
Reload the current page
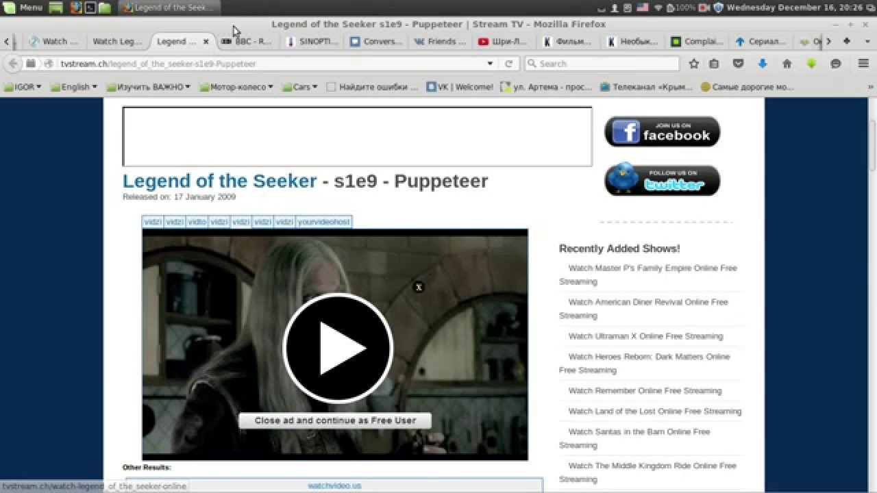[508, 64]
